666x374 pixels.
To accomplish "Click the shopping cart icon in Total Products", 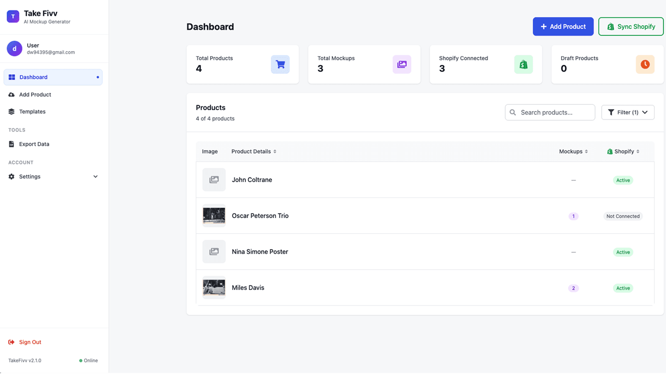I will 280,64.
